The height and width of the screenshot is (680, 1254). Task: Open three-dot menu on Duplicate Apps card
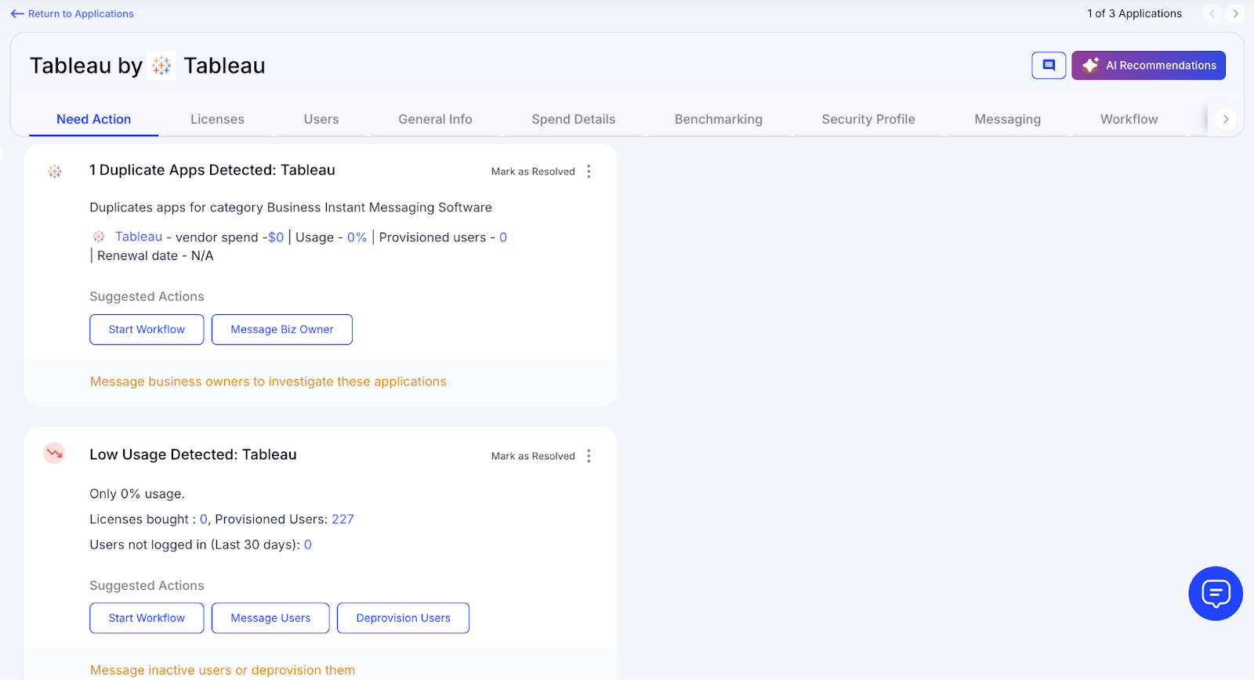point(589,172)
